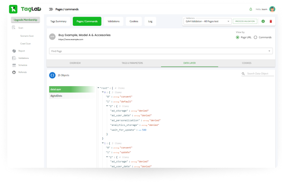Viewport: 285px width, 184px height.
Task: Expand the Find Page dropdown
Action: click(x=161, y=51)
